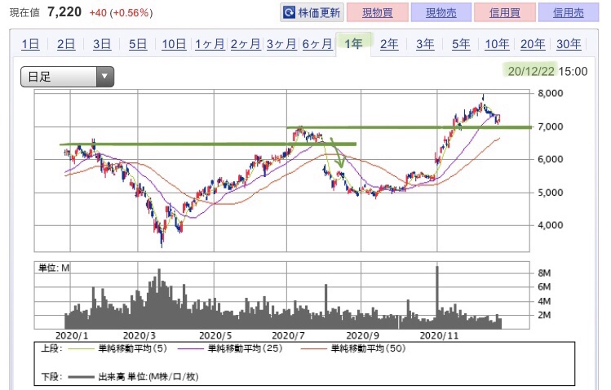Click the 20/12/22 15:00 timestamp
This screenshot has width=611, height=390.
pyautogui.click(x=547, y=71)
